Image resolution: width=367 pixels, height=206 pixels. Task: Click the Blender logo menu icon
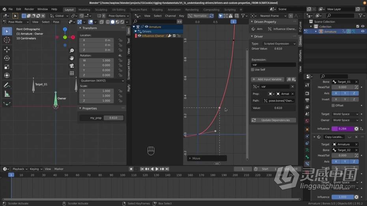pos(4,9)
